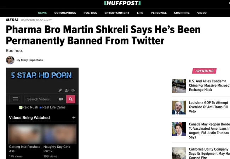The image size is (230, 159).
Task: Click the blue arrow before Real Life Cams
Action: point(41,107)
